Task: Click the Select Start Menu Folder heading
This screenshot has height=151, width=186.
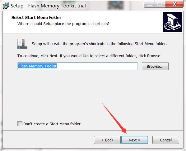Action: pos(36,17)
